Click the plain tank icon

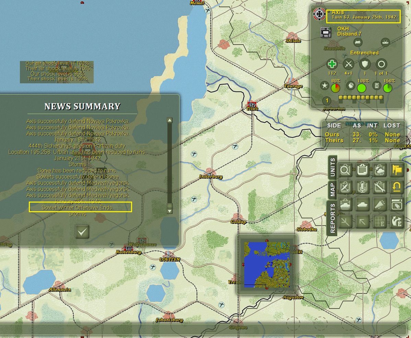[x=362, y=204]
